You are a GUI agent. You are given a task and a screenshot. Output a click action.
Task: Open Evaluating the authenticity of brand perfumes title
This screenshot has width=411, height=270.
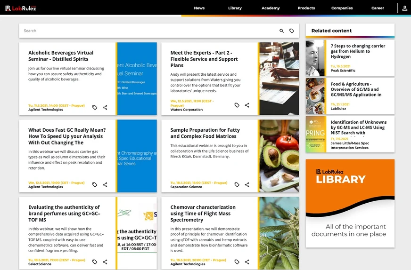coord(64,214)
